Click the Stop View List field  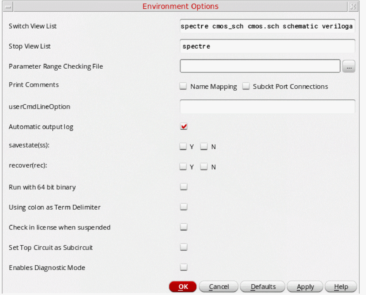[x=268, y=46]
